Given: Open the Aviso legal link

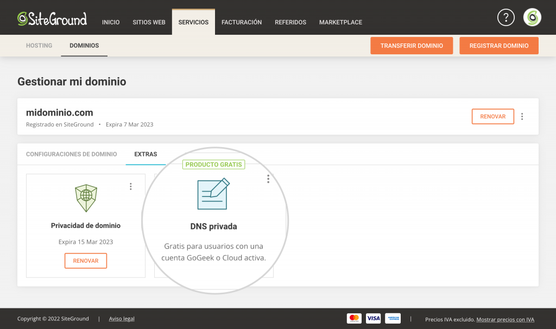Looking at the screenshot, I should [122, 319].
